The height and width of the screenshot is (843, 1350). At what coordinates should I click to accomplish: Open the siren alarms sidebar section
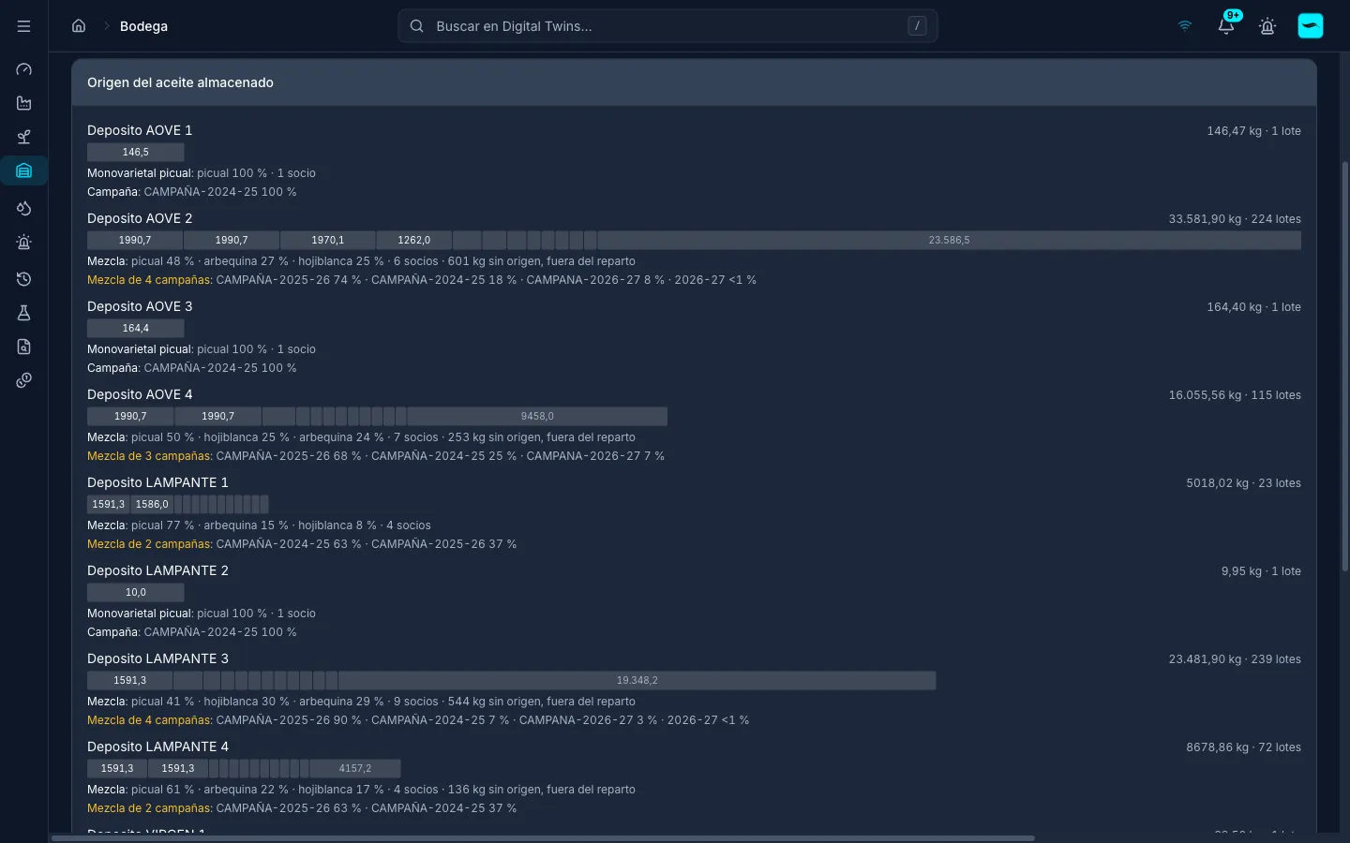coord(24,242)
